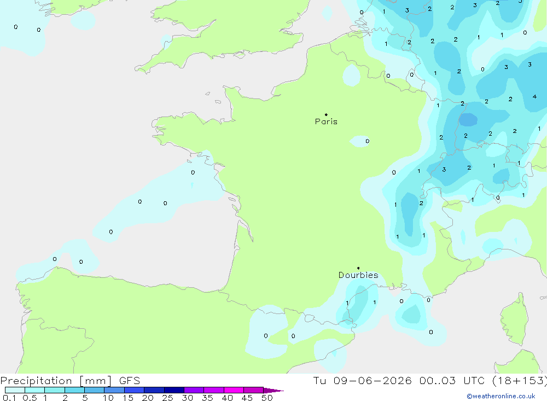
Task: Select the 45 mm legend color swatch
Action: tap(253, 390)
